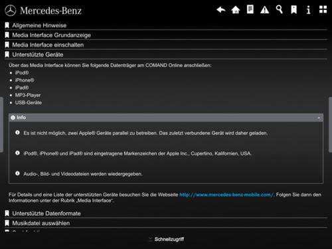Open the document page icon in toolbar
The image size is (332, 249).
click(250, 9)
